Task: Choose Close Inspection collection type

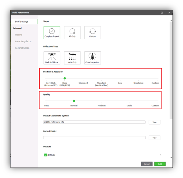Action: pyautogui.click(x=92, y=58)
